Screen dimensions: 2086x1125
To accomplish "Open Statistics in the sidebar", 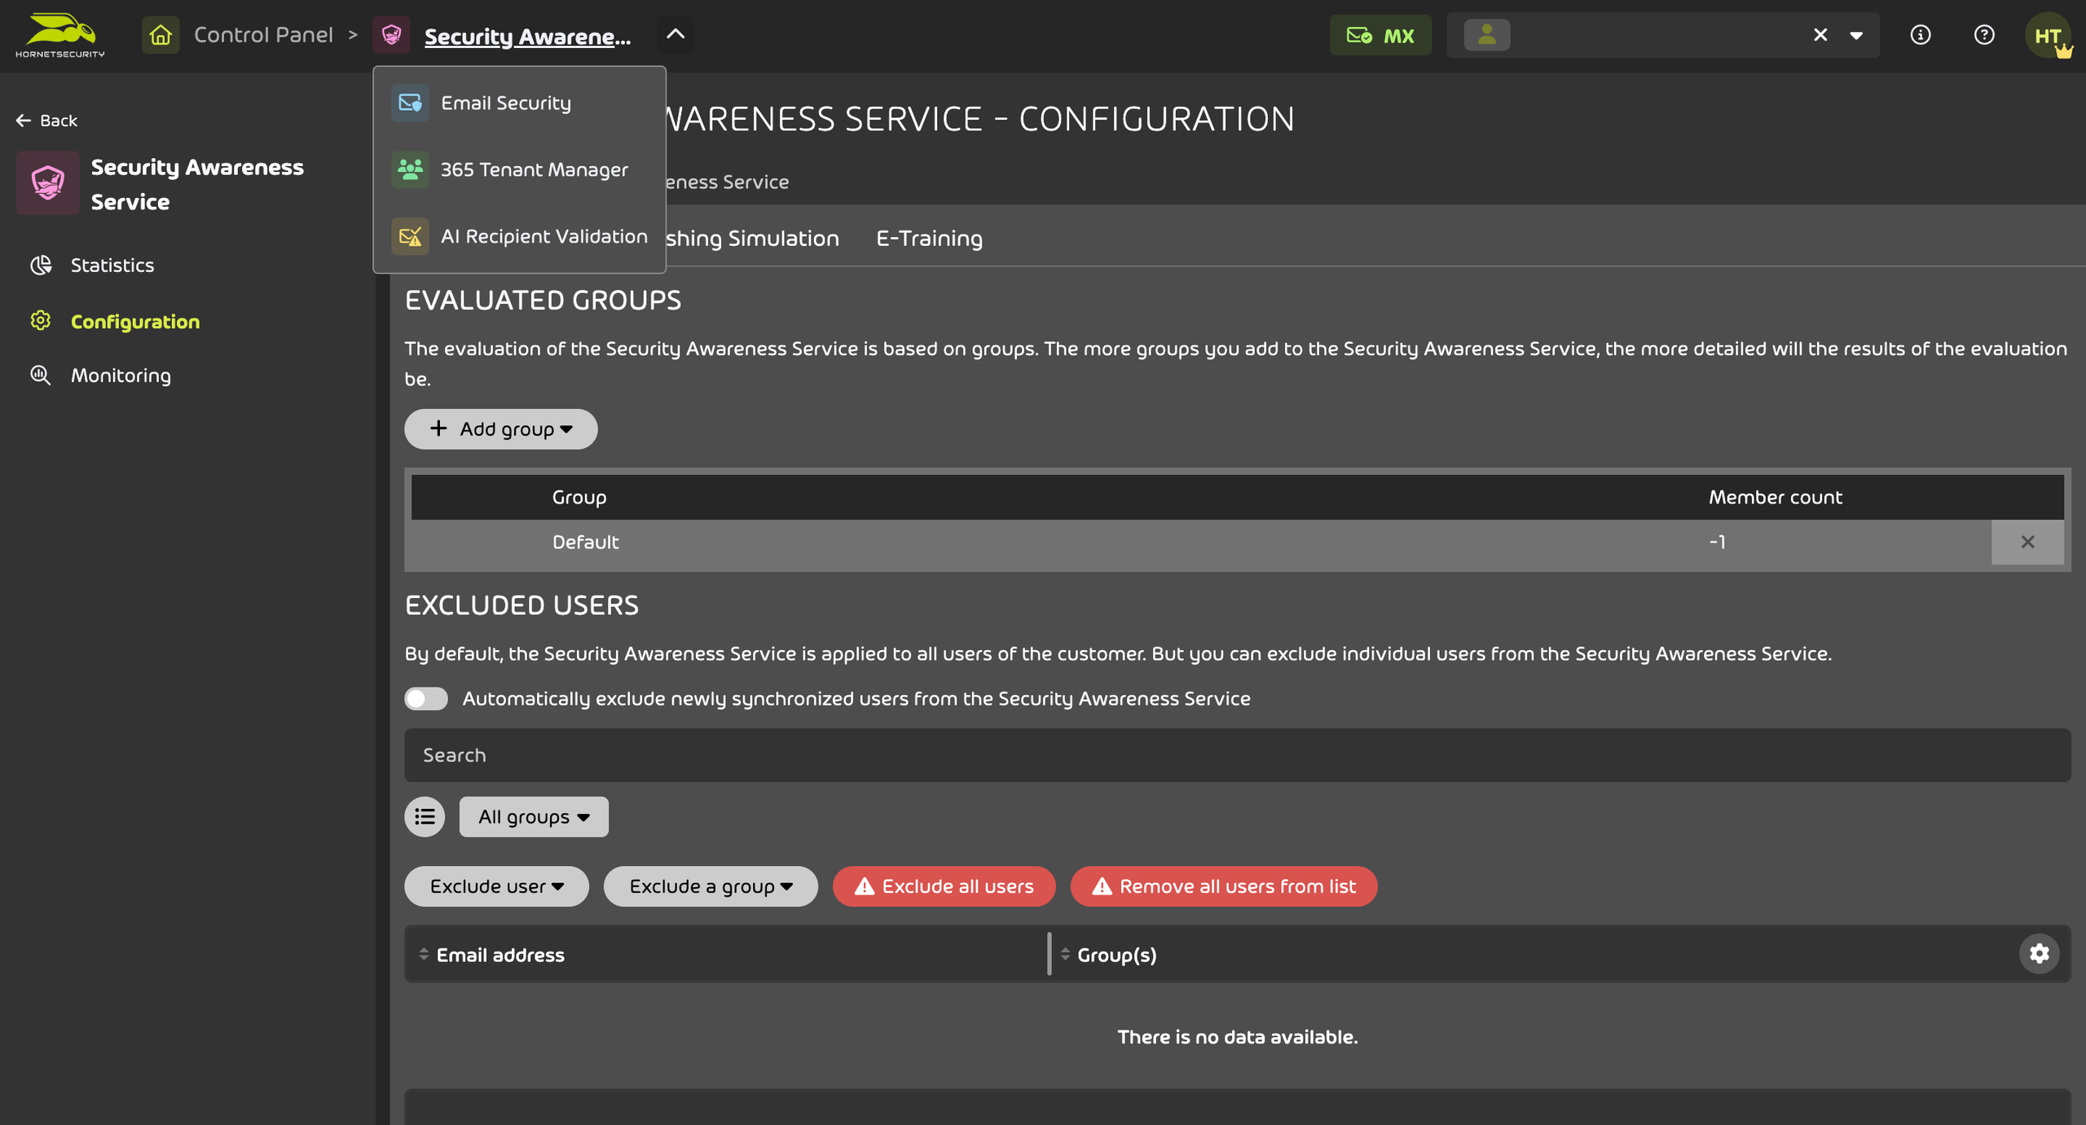I will pos(112,265).
